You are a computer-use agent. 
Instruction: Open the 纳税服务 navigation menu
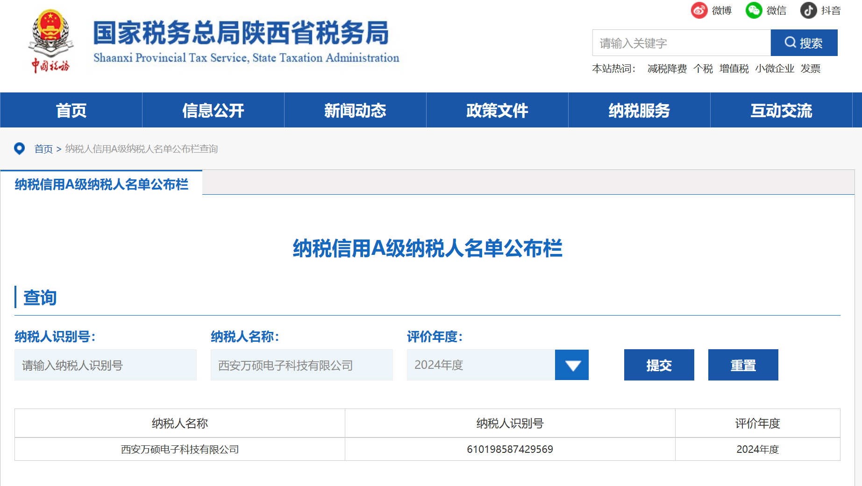[639, 110]
